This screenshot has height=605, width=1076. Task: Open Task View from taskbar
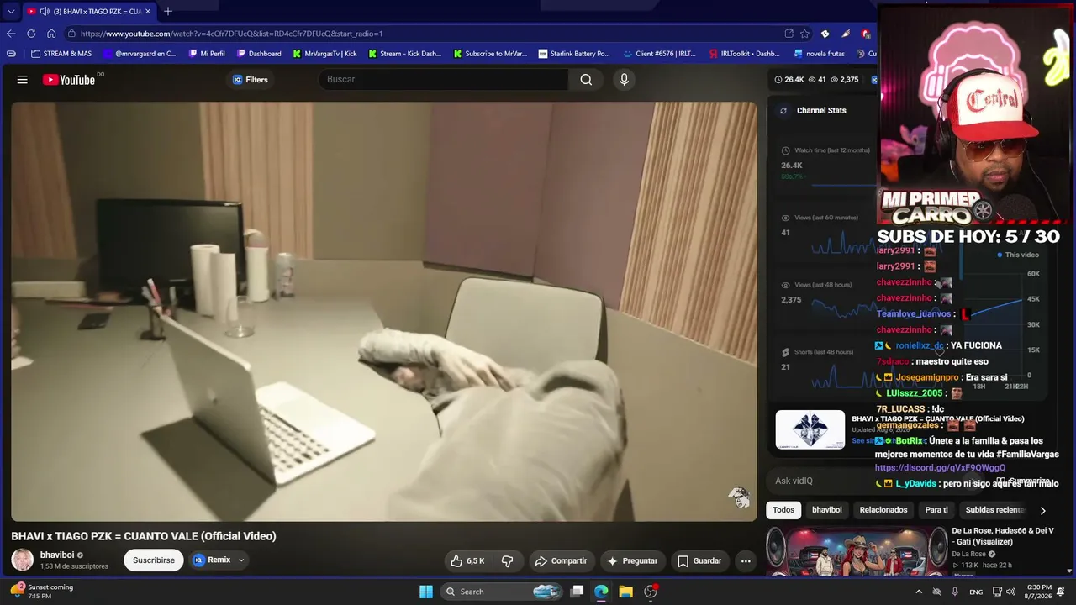pos(577,592)
